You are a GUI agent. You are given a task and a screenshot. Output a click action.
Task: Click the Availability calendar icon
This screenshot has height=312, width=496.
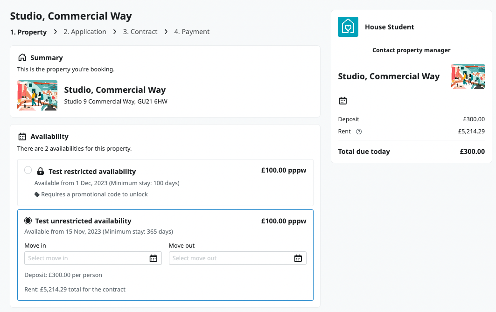[x=22, y=137]
